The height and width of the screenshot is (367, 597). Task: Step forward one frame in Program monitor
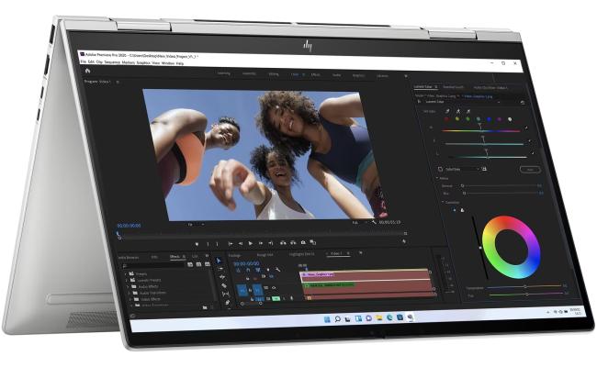click(261, 243)
